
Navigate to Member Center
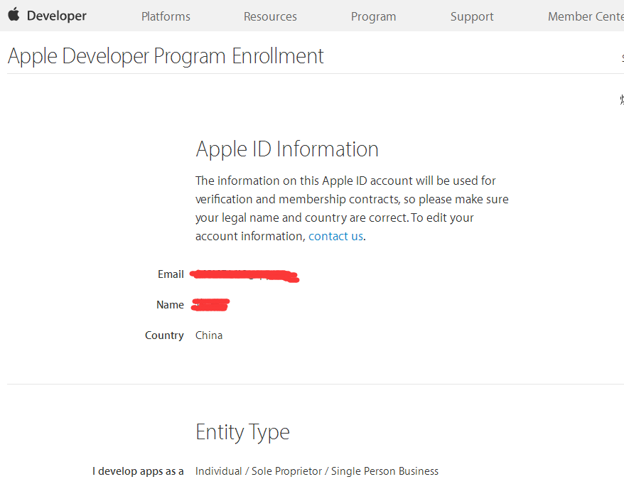tap(585, 16)
